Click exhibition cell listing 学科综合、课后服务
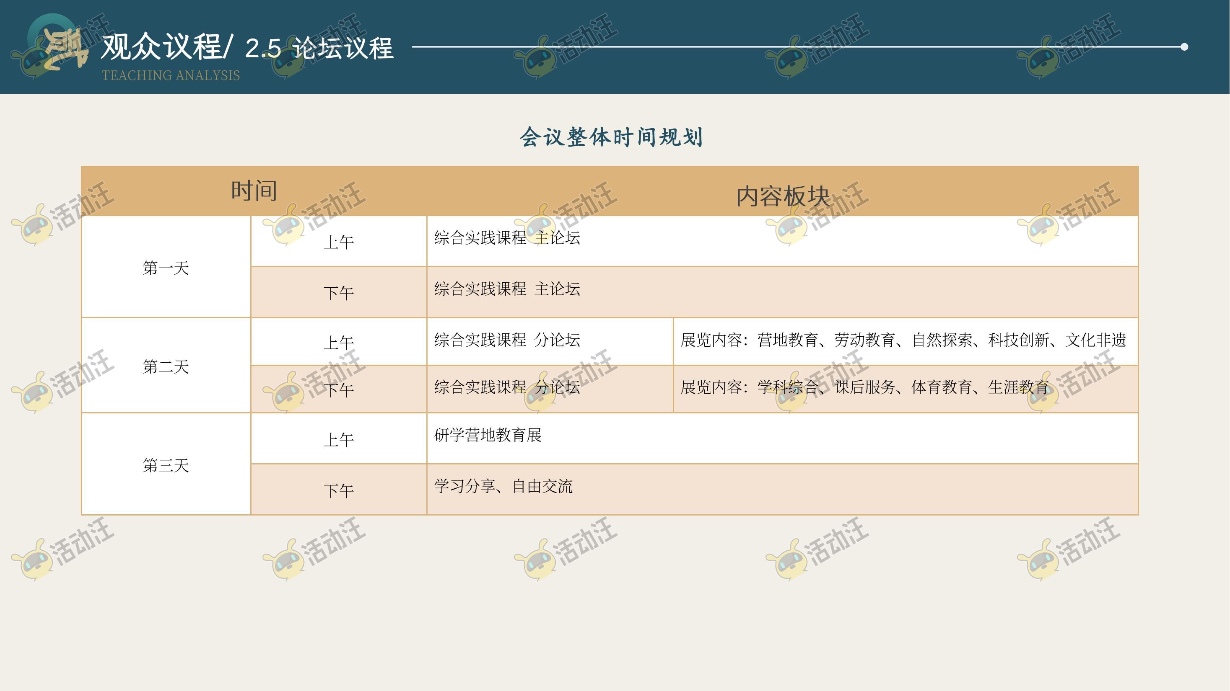Image resolution: width=1230 pixels, height=691 pixels. (864, 387)
